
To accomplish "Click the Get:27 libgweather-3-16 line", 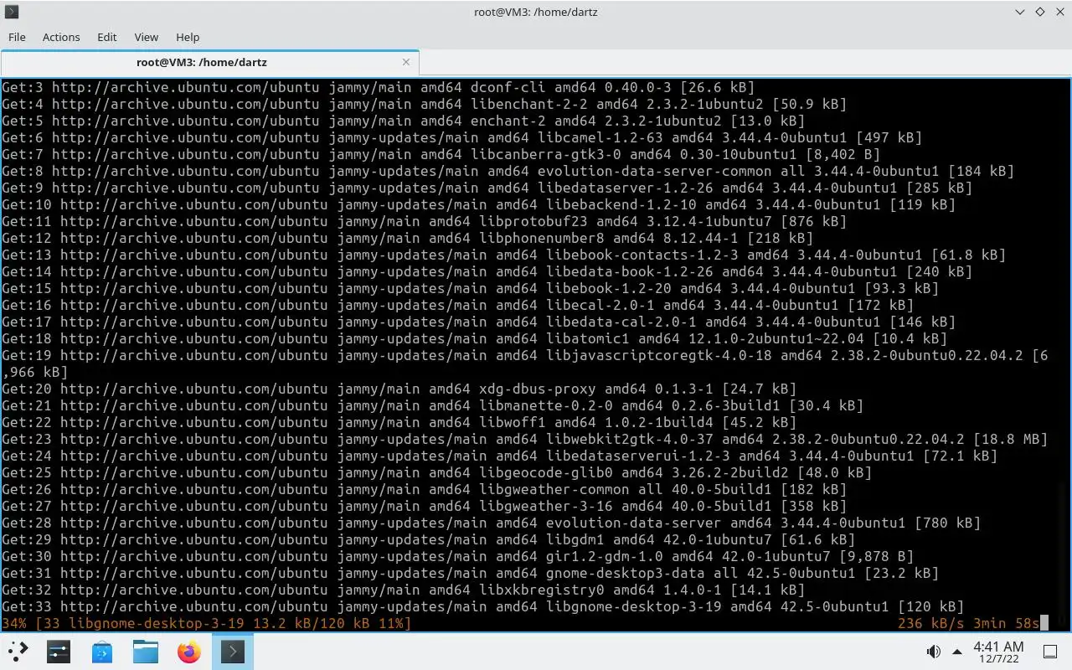I will (424, 506).
